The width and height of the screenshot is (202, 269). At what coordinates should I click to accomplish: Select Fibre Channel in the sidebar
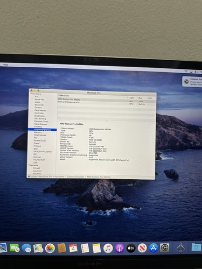click(x=40, y=124)
